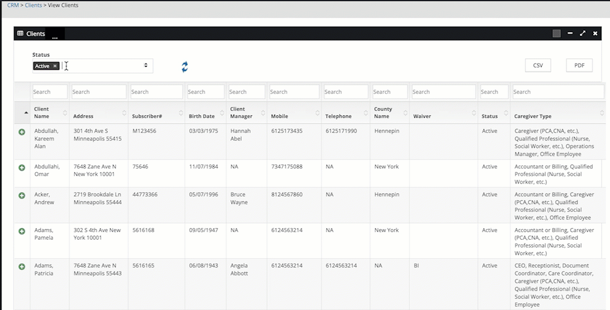
Task: Select telephone number 6125171990
Action: [341, 131]
